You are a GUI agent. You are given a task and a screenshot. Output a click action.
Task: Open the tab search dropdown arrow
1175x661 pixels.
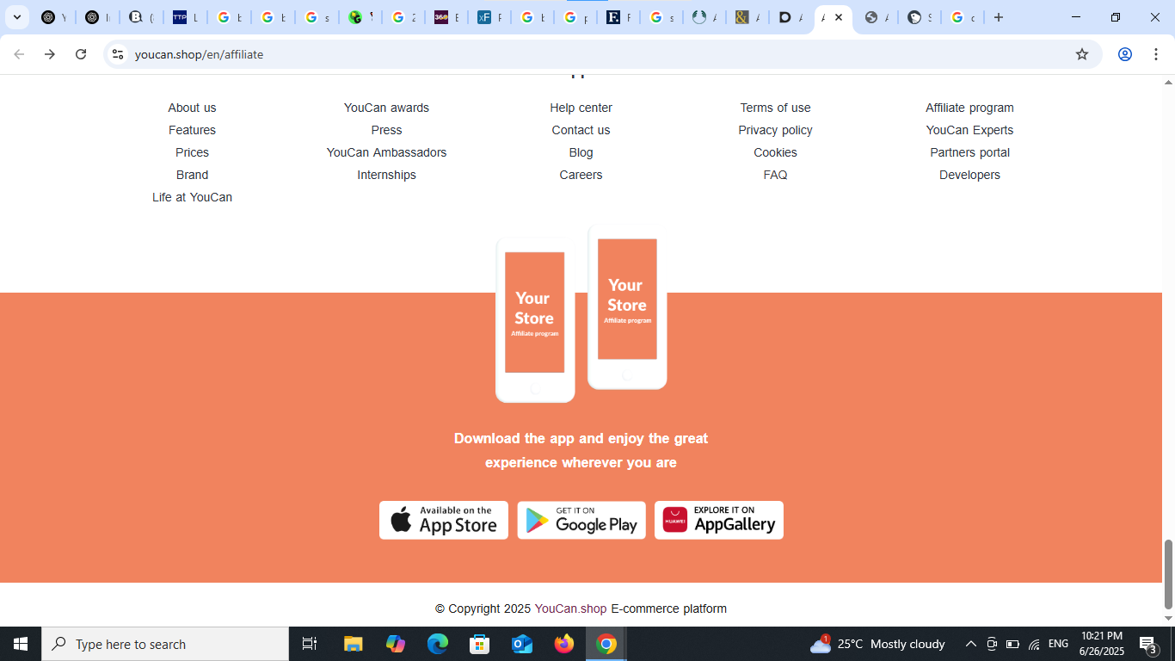click(16, 17)
